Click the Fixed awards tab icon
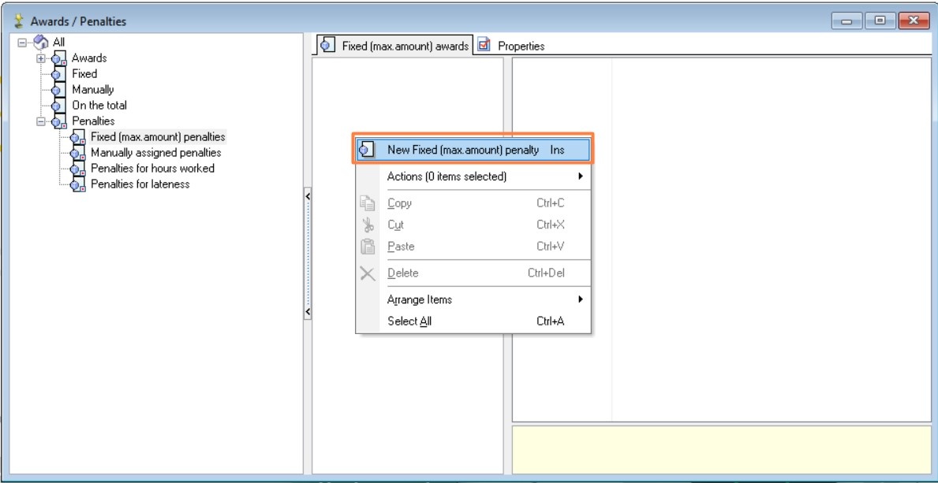The image size is (938, 483). pos(327,46)
